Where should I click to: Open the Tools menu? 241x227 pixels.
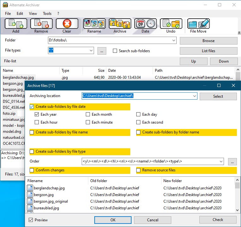point(47,14)
